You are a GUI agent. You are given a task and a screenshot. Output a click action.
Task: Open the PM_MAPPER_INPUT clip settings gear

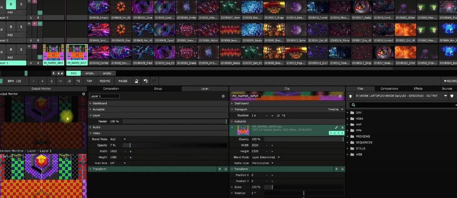tap(340, 96)
